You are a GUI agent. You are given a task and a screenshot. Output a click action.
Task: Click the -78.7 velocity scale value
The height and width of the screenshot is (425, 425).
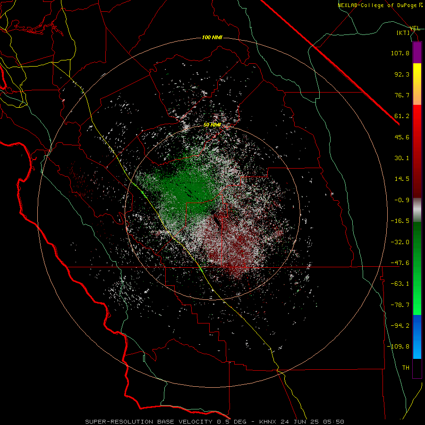tap(400, 305)
